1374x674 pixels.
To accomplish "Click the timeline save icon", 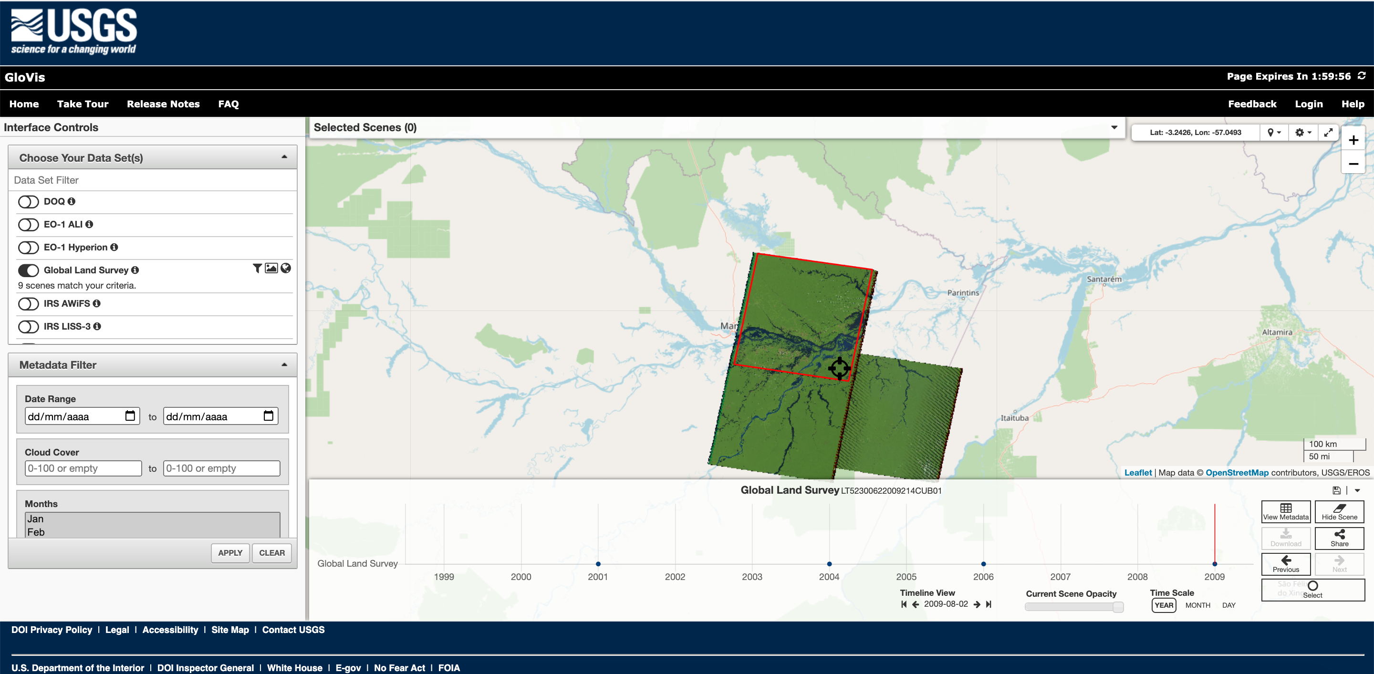I will [1337, 490].
